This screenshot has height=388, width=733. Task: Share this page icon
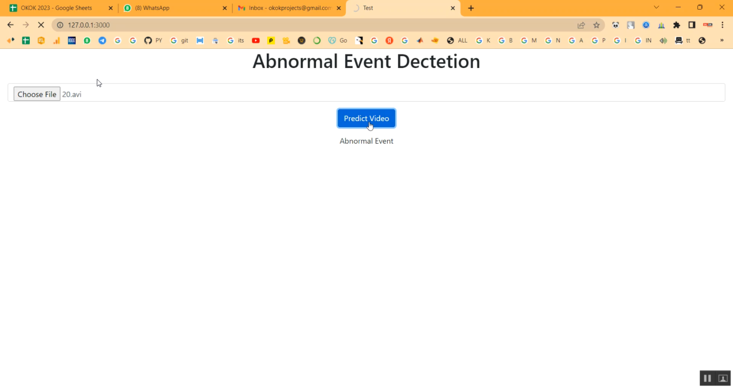point(581,25)
